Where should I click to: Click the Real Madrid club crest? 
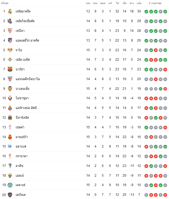[x=10, y=11]
